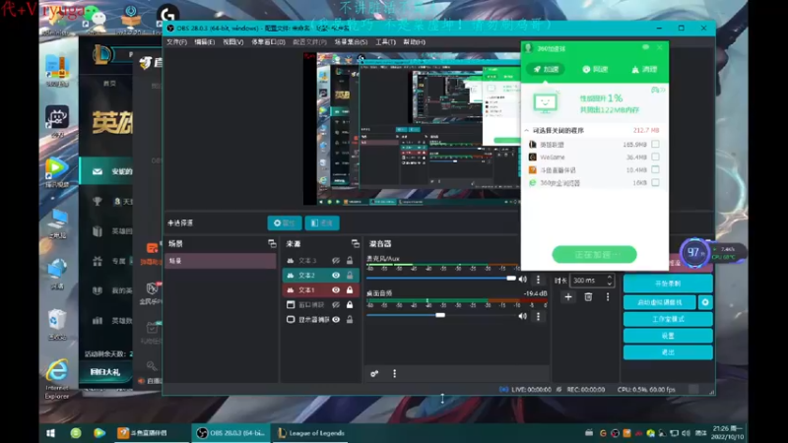
Task: Click the green 正在加速 button
Action: tap(594, 255)
